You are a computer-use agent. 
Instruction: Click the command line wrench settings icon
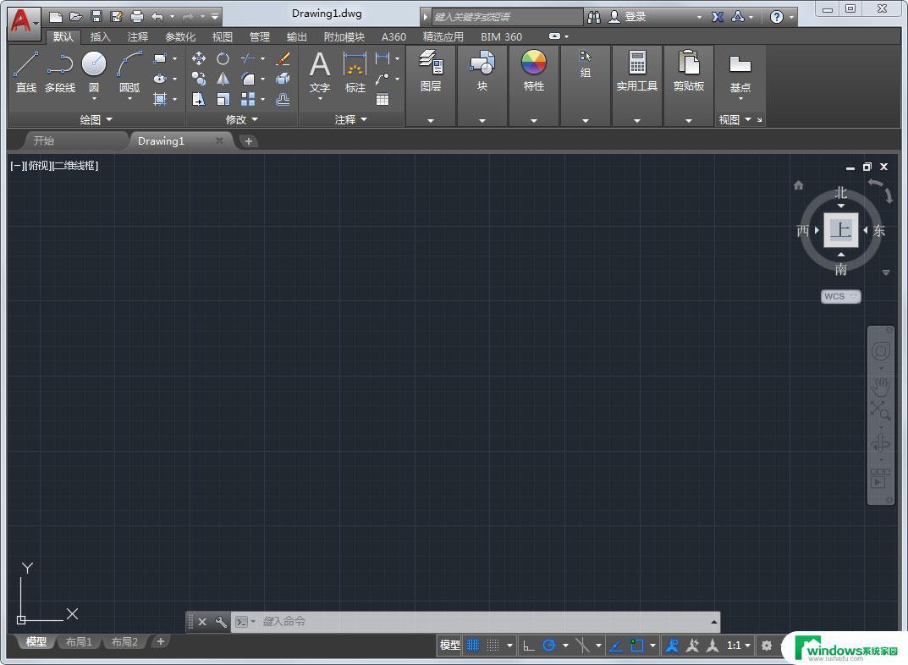click(221, 622)
